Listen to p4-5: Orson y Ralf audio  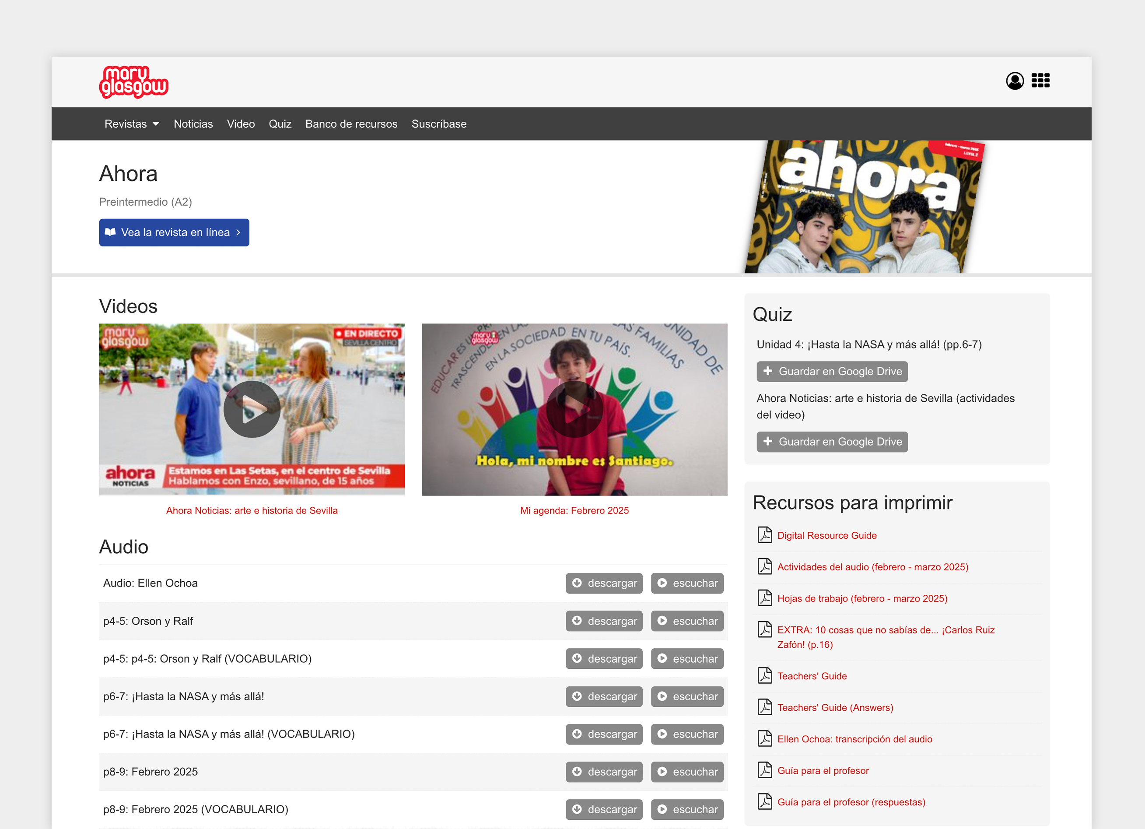[x=687, y=621]
